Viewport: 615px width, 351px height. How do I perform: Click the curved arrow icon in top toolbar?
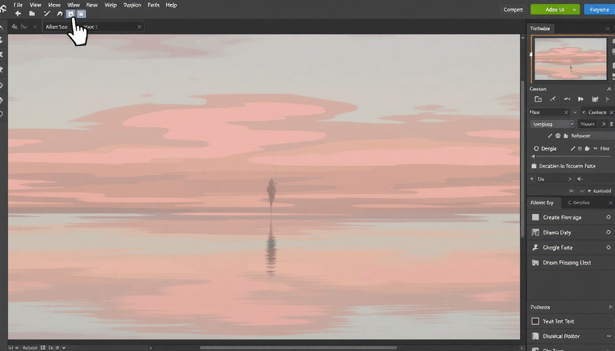click(59, 14)
